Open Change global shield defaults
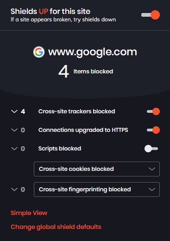The width and height of the screenshot is (170, 241). click(x=56, y=227)
